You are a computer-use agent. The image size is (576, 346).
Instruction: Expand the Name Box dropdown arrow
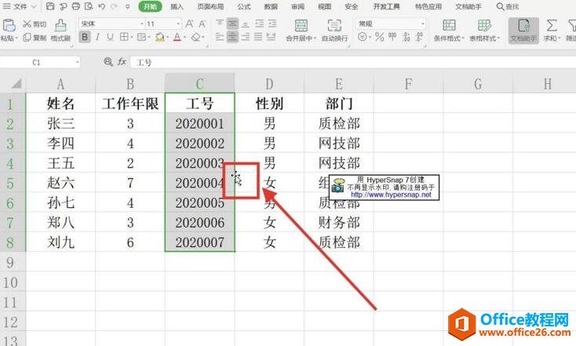[77, 62]
